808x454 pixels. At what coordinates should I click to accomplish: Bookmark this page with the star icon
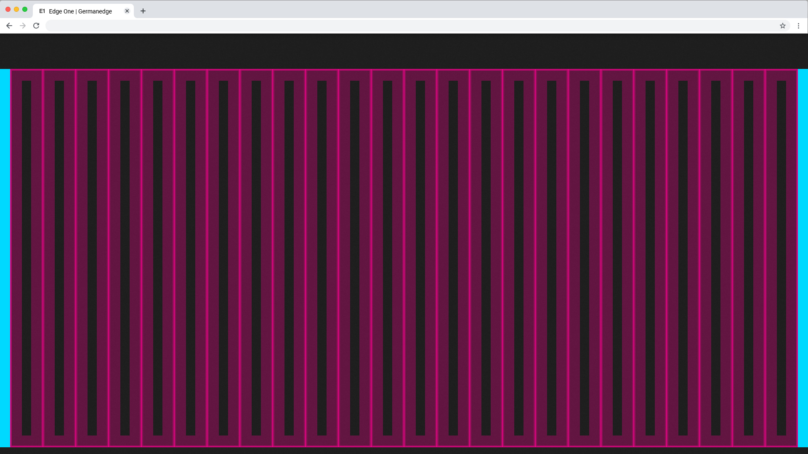point(782,26)
